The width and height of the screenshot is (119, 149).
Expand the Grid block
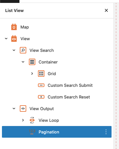[32, 74]
